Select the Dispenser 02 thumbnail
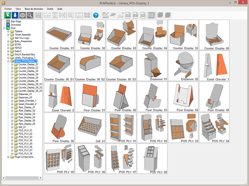 click(183, 66)
